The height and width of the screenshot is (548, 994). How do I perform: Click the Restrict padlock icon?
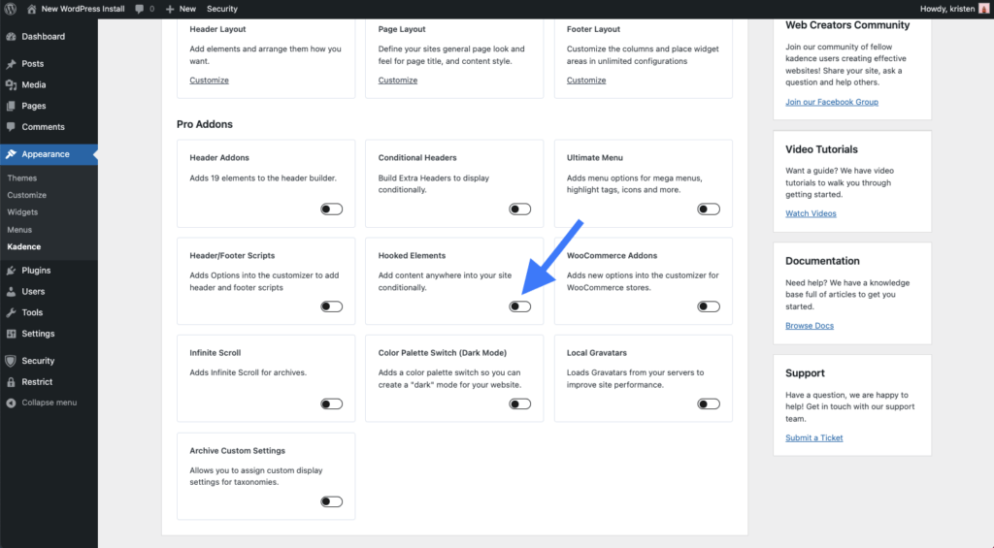pyautogui.click(x=11, y=382)
